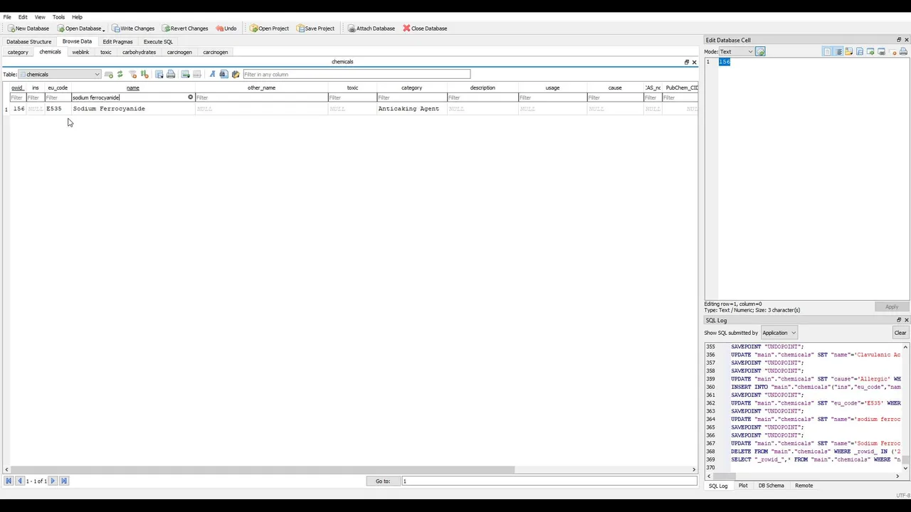Go to next page navigation icon
Viewport: 911px width, 512px height.
point(53,481)
